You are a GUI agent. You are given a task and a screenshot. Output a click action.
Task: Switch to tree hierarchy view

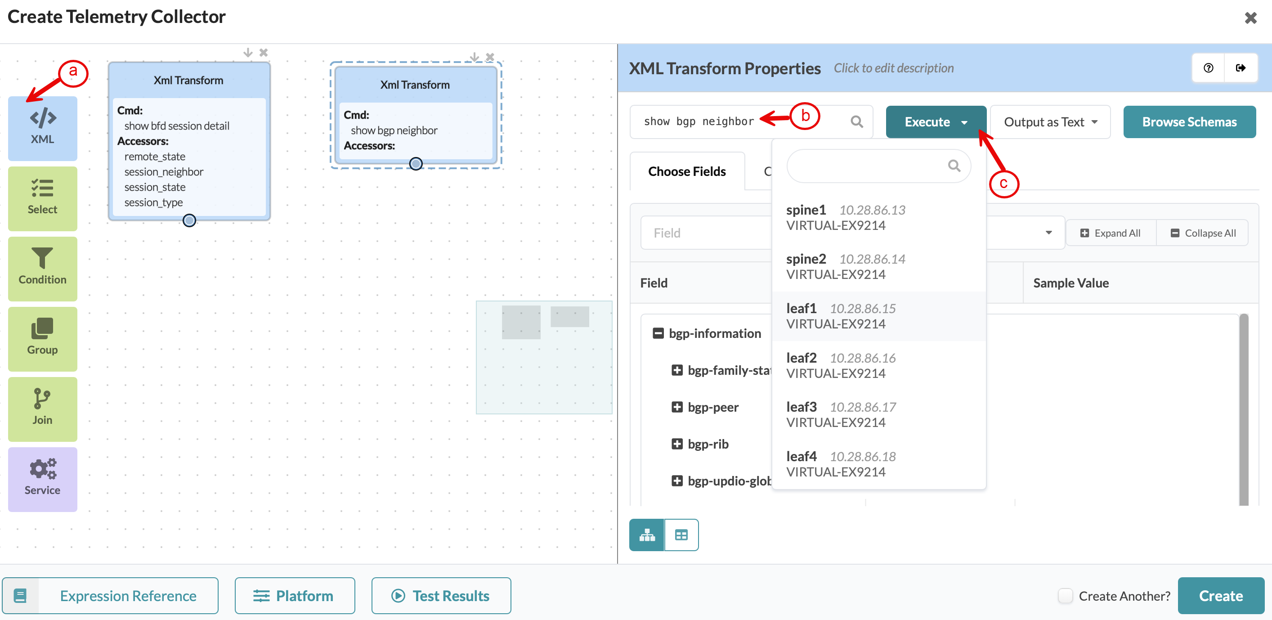coord(647,535)
